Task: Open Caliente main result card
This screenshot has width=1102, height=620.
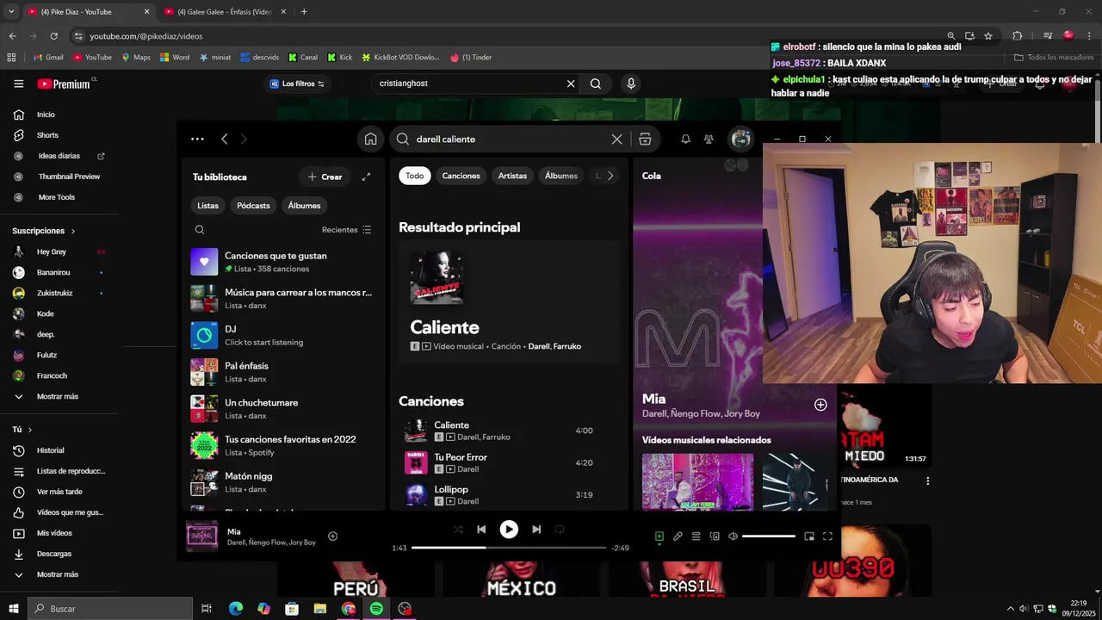Action: (x=509, y=301)
